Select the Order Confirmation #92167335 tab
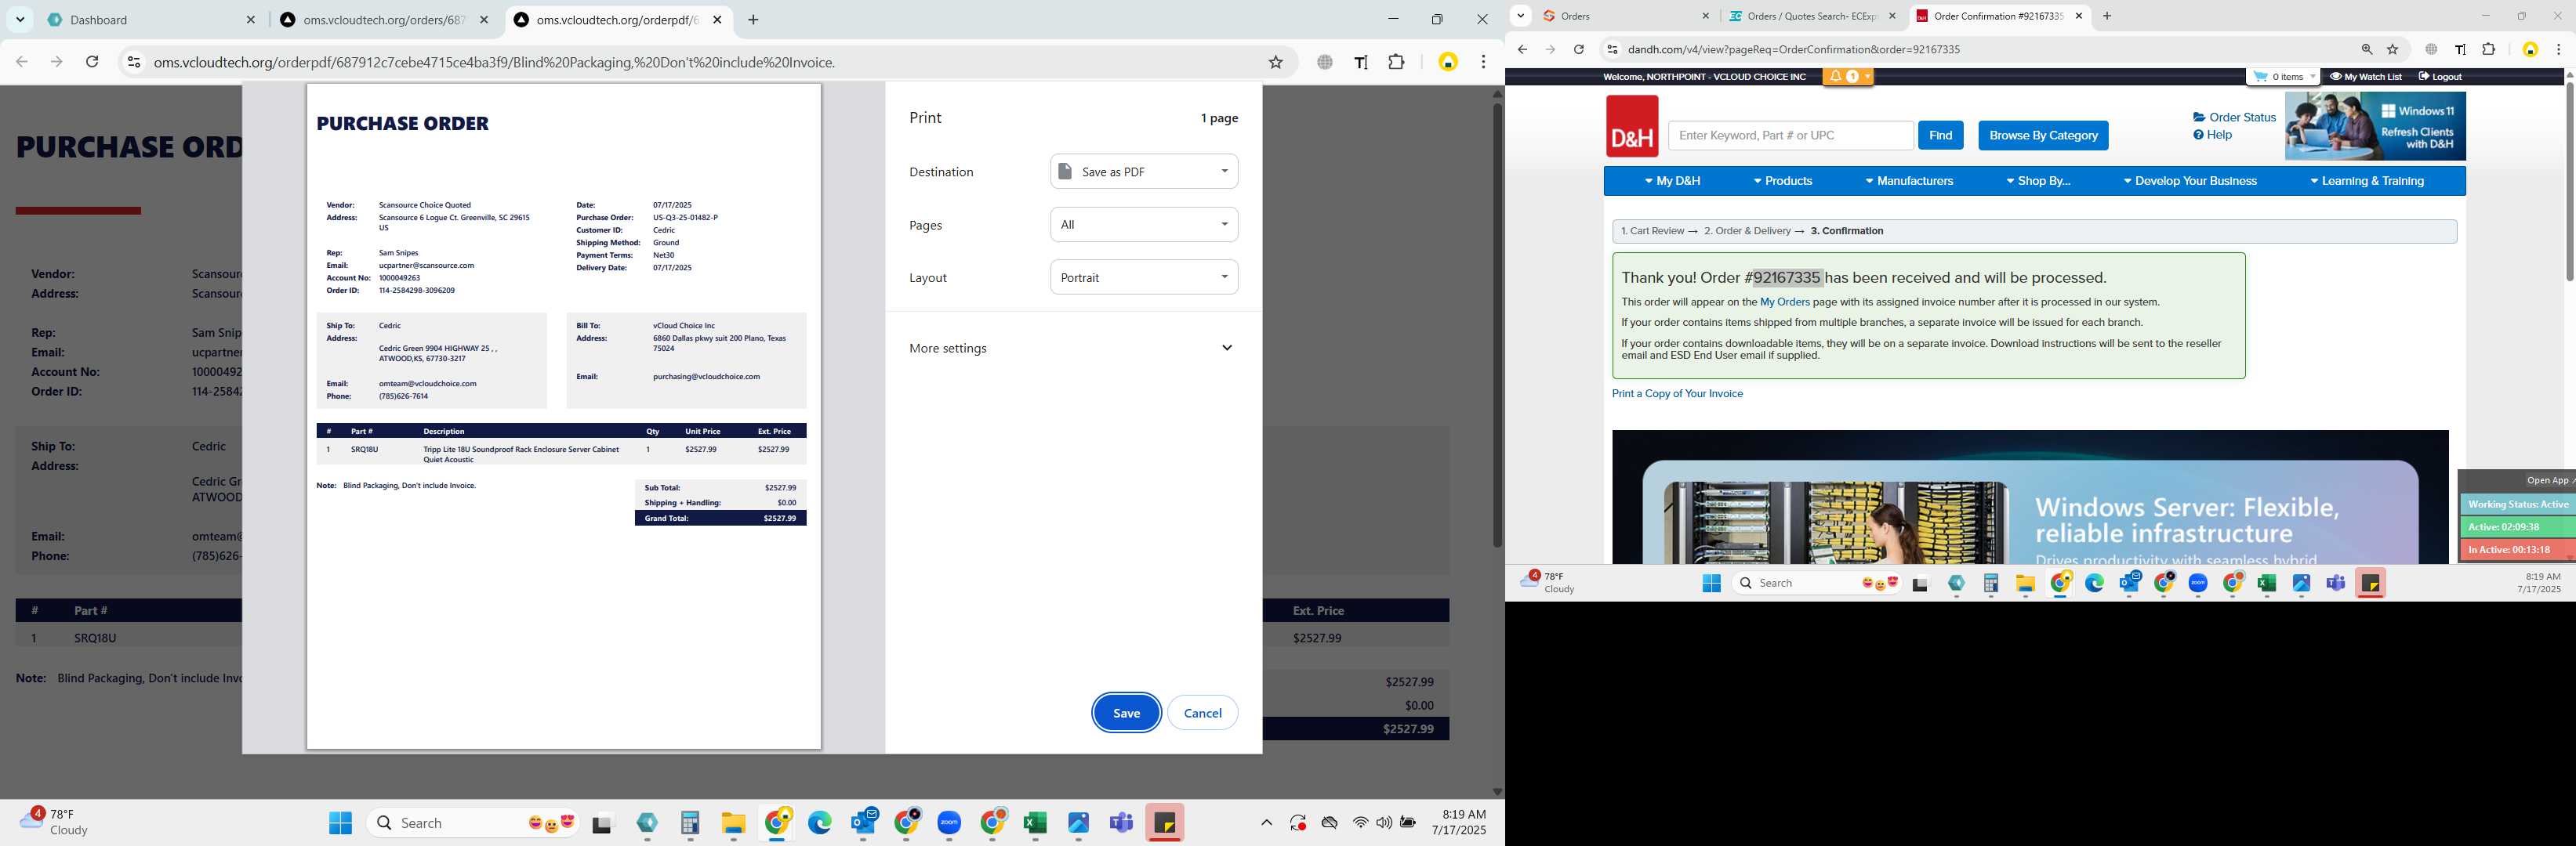Image resolution: width=2576 pixels, height=846 pixels. click(1998, 16)
